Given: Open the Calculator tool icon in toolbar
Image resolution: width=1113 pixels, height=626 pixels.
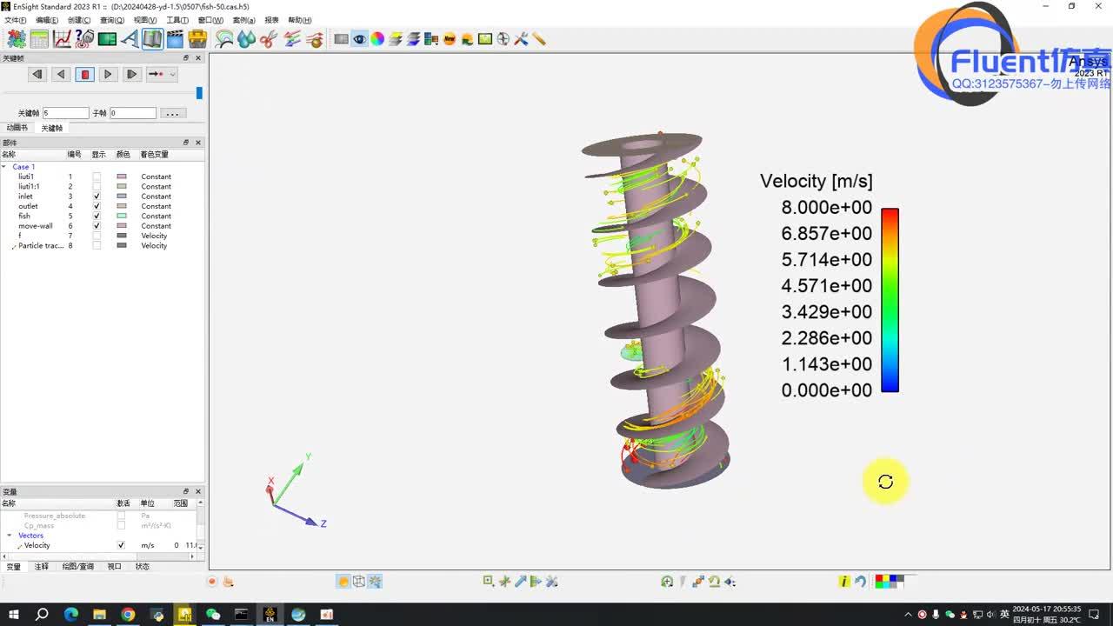Looking at the screenshot, I should (39, 39).
